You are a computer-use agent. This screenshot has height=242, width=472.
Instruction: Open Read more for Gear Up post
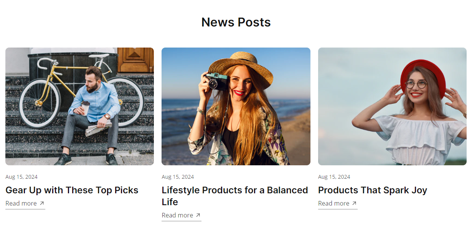coord(21,203)
